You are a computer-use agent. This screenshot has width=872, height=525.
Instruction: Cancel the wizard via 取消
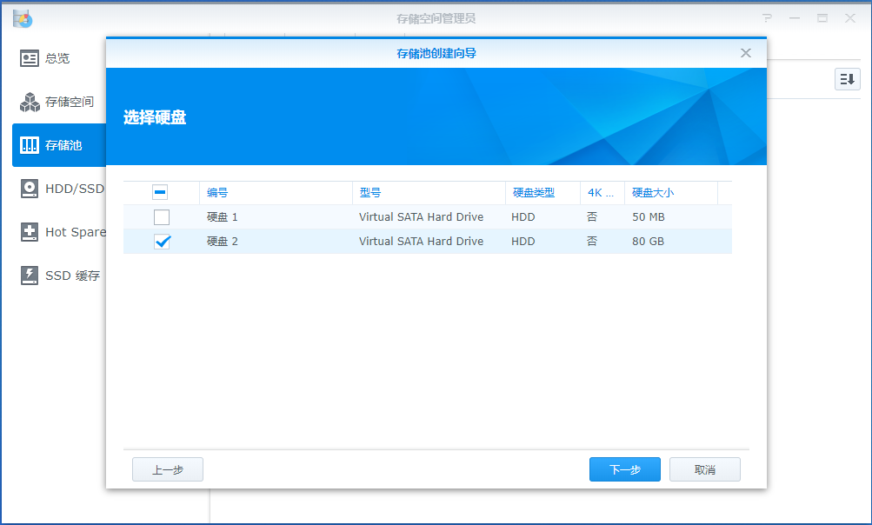(704, 469)
